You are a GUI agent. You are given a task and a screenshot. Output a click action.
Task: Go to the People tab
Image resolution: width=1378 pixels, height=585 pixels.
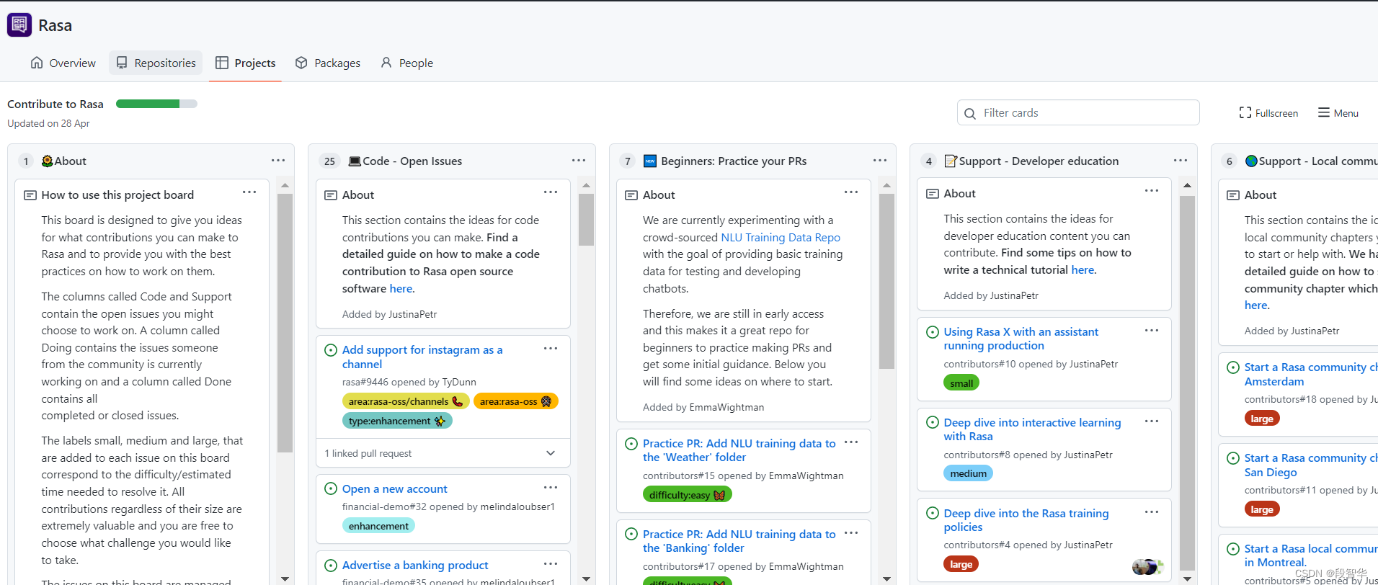(x=407, y=63)
